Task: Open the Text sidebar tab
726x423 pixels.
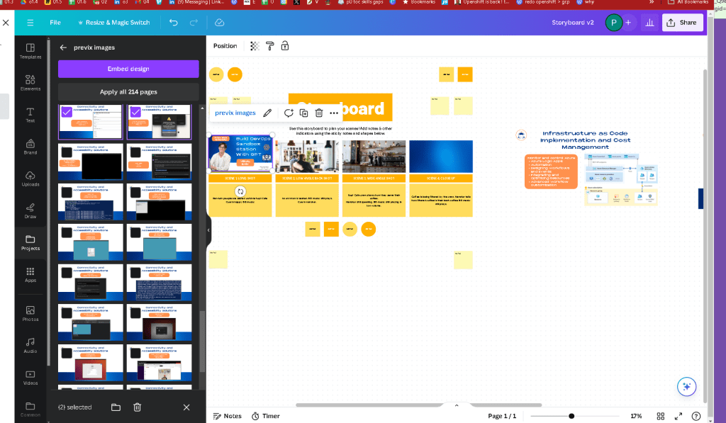Action: [30, 115]
